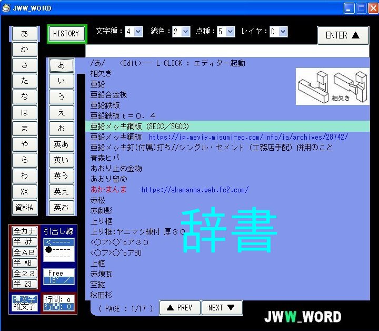Choose the Free angle option

click(58, 273)
